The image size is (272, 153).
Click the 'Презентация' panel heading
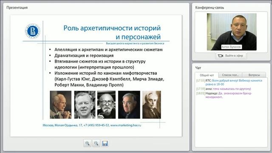tap(17, 8)
